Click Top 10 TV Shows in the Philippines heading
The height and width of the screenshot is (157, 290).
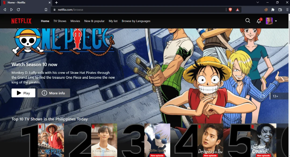pos(50,119)
